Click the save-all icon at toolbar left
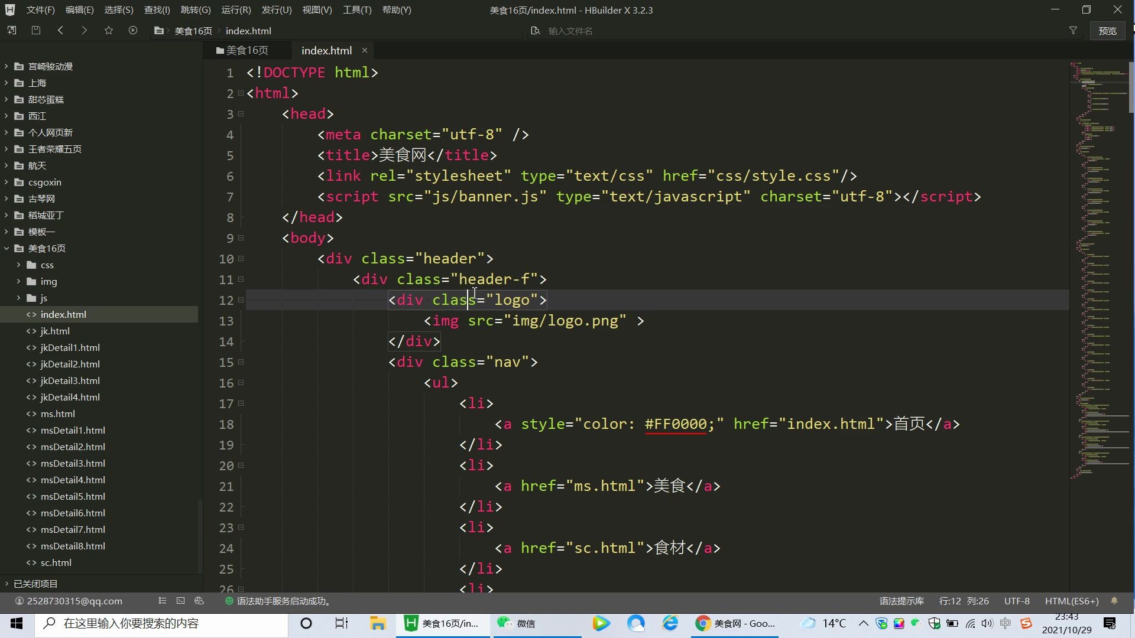The width and height of the screenshot is (1135, 638). [12, 30]
